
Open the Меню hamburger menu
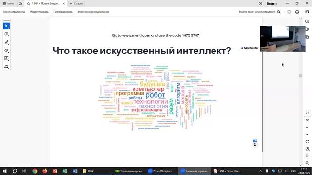point(8,3)
